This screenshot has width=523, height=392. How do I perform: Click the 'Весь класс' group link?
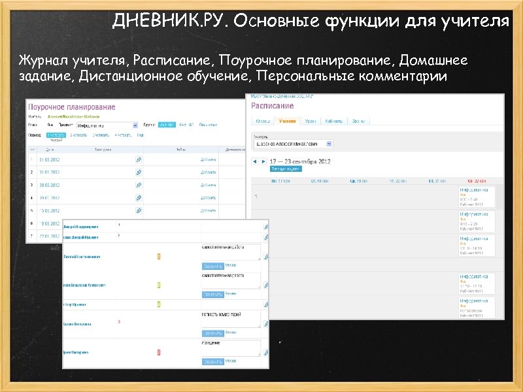pos(208,125)
